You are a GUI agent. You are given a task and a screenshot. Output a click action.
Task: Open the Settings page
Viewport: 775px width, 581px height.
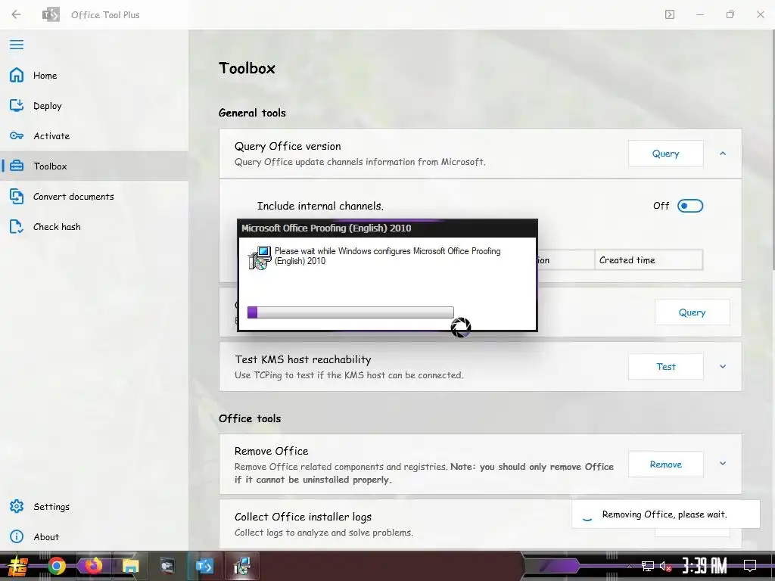pos(94,506)
